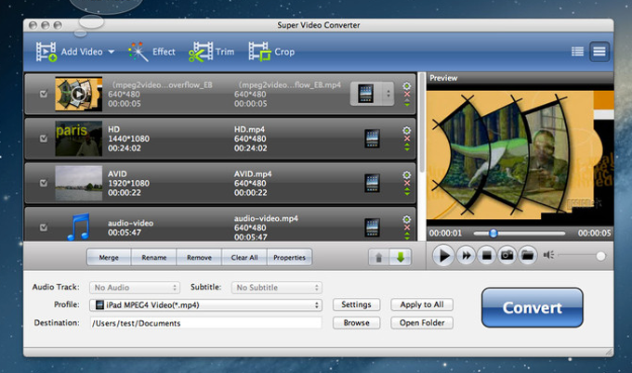This screenshot has width=632, height=373.
Task: Click the Merge button
Action: point(109,258)
